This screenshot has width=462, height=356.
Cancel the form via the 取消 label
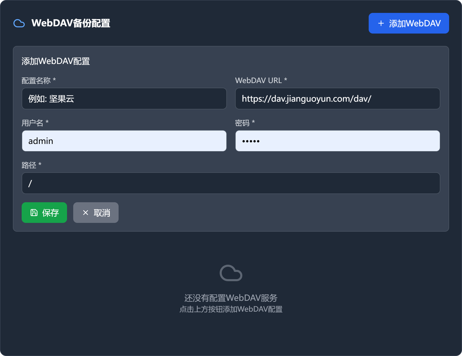point(102,213)
